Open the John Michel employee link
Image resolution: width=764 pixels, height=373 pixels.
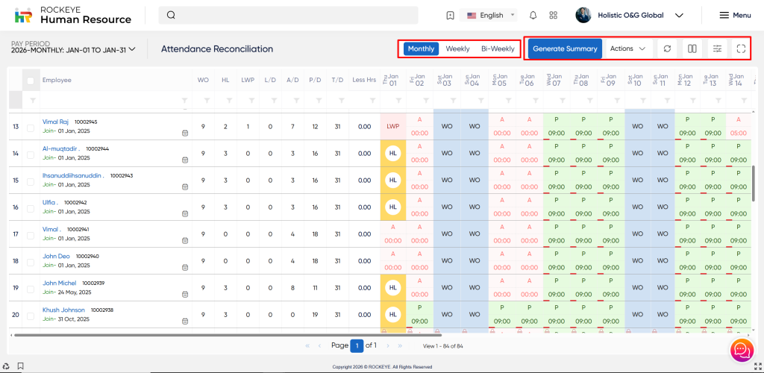tap(60, 283)
